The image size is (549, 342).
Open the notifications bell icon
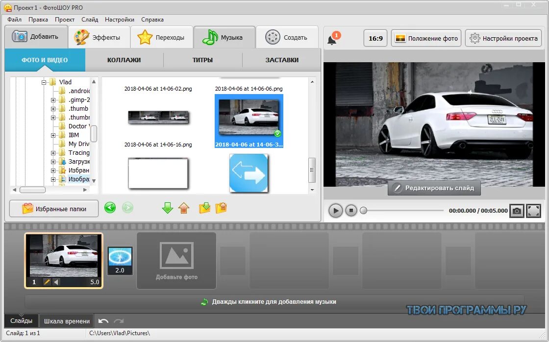point(332,39)
